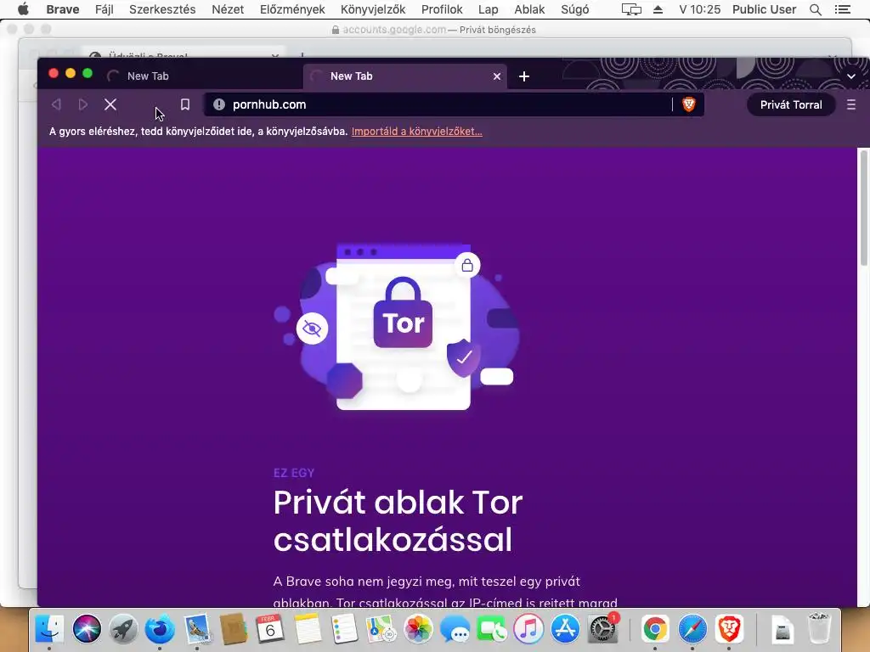870x652 pixels.
Task: Open the Contacts book icon in Dock
Action: click(234, 629)
